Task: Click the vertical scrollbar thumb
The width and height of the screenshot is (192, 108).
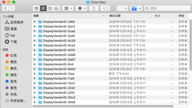Action: [x=191, y=45]
